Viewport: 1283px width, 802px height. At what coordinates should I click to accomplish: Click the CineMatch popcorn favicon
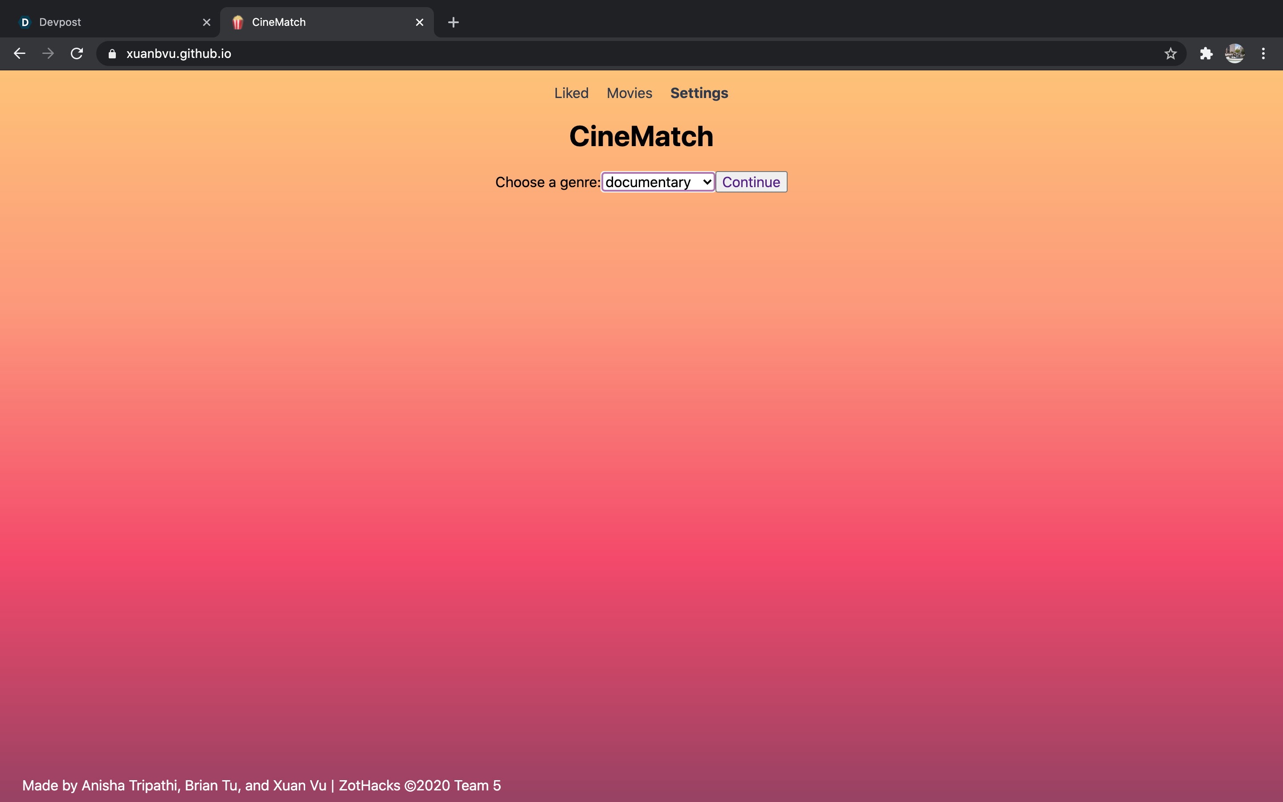click(x=237, y=22)
